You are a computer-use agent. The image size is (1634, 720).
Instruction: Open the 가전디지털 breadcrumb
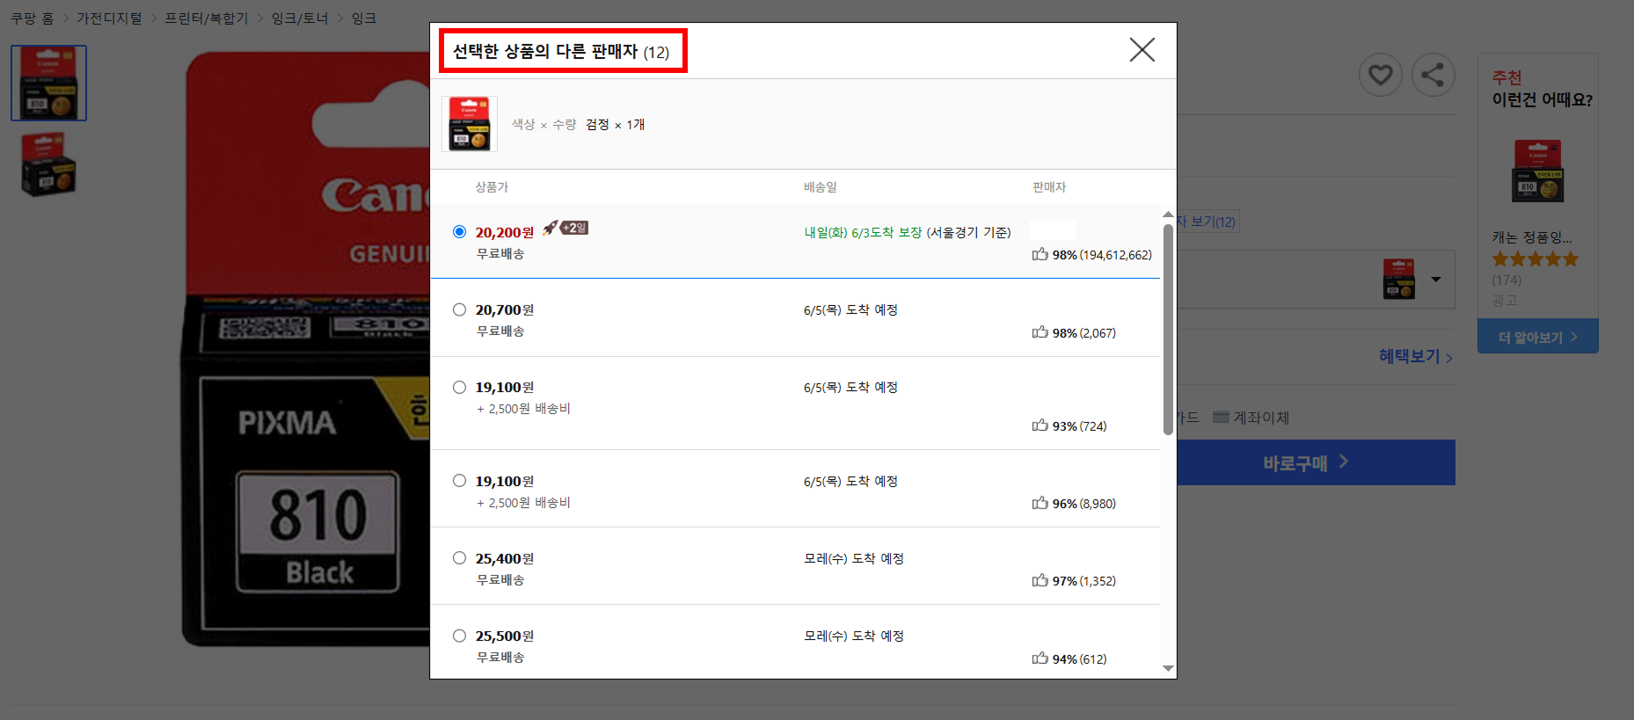(109, 18)
